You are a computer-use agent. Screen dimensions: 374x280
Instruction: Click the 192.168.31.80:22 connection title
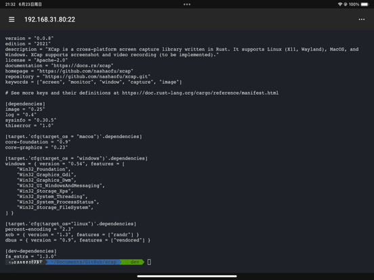[49, 20]
